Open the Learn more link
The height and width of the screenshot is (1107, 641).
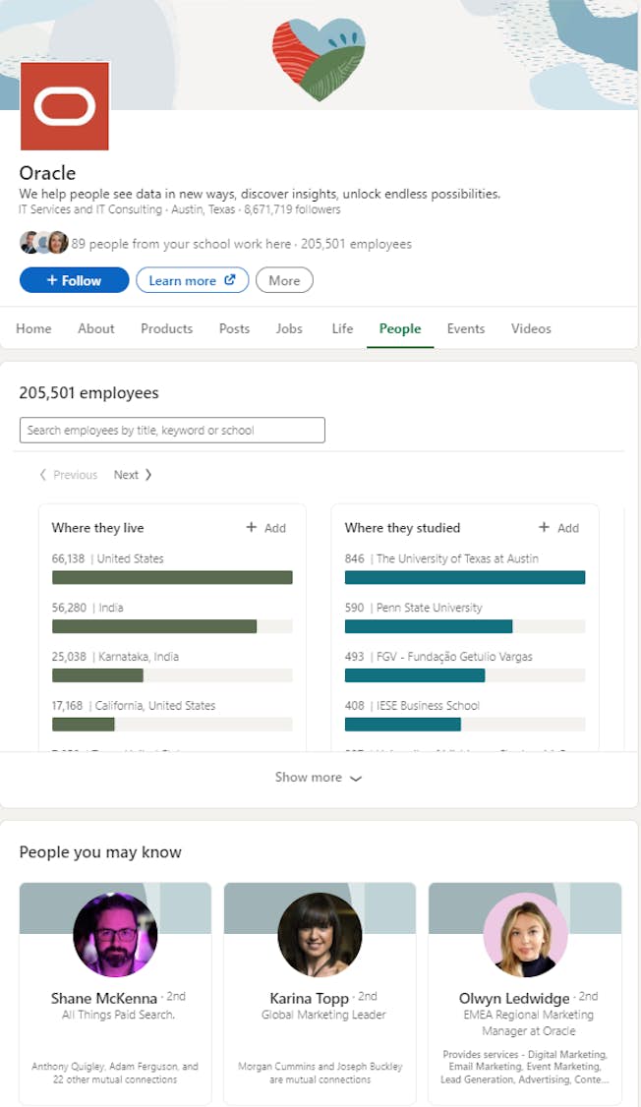192,280
